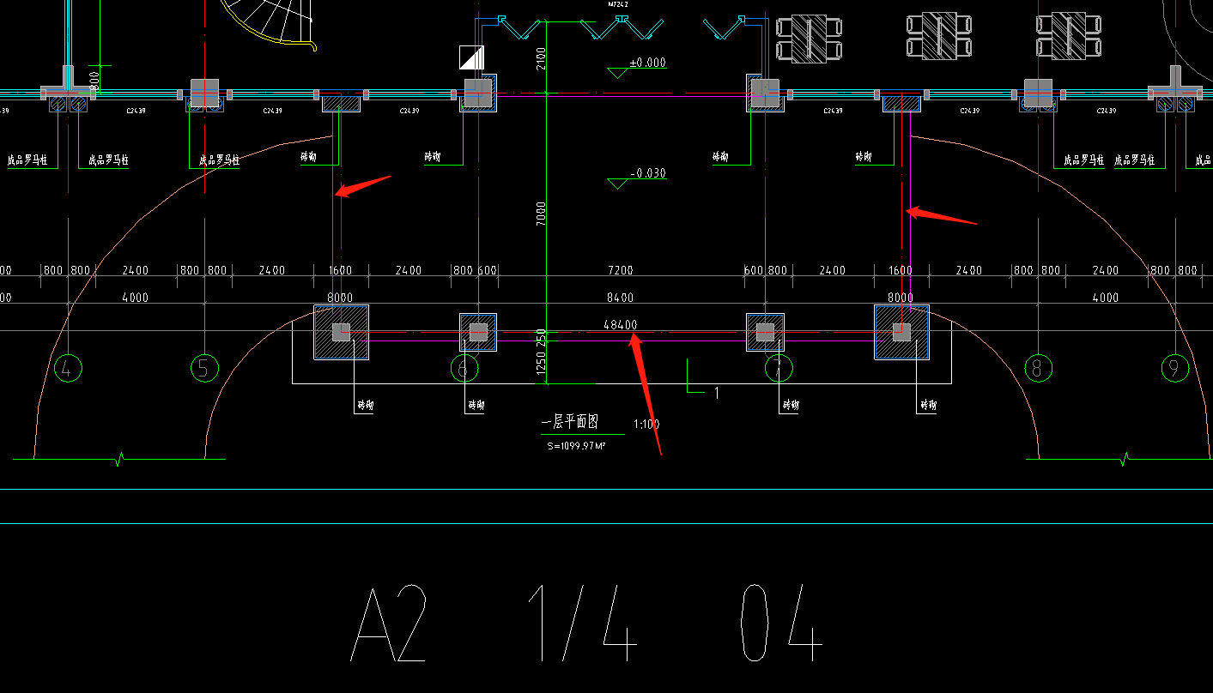Select the vertical dimension text 2100
The image size is (1213, 693).
[x=540, y=60]
